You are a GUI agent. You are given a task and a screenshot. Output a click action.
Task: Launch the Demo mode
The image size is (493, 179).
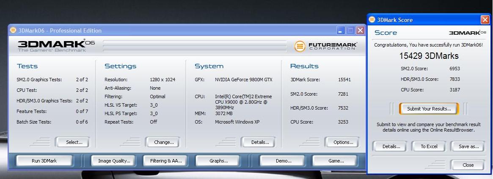[283, 161]
